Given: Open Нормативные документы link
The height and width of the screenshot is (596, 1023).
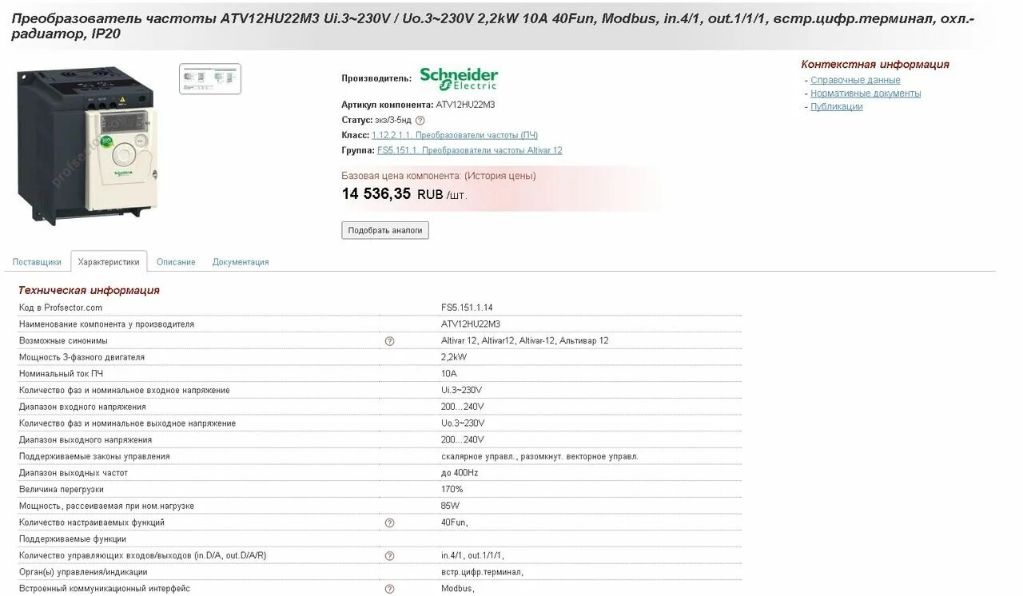Looking at the screenshot, I should pos(866,93).
